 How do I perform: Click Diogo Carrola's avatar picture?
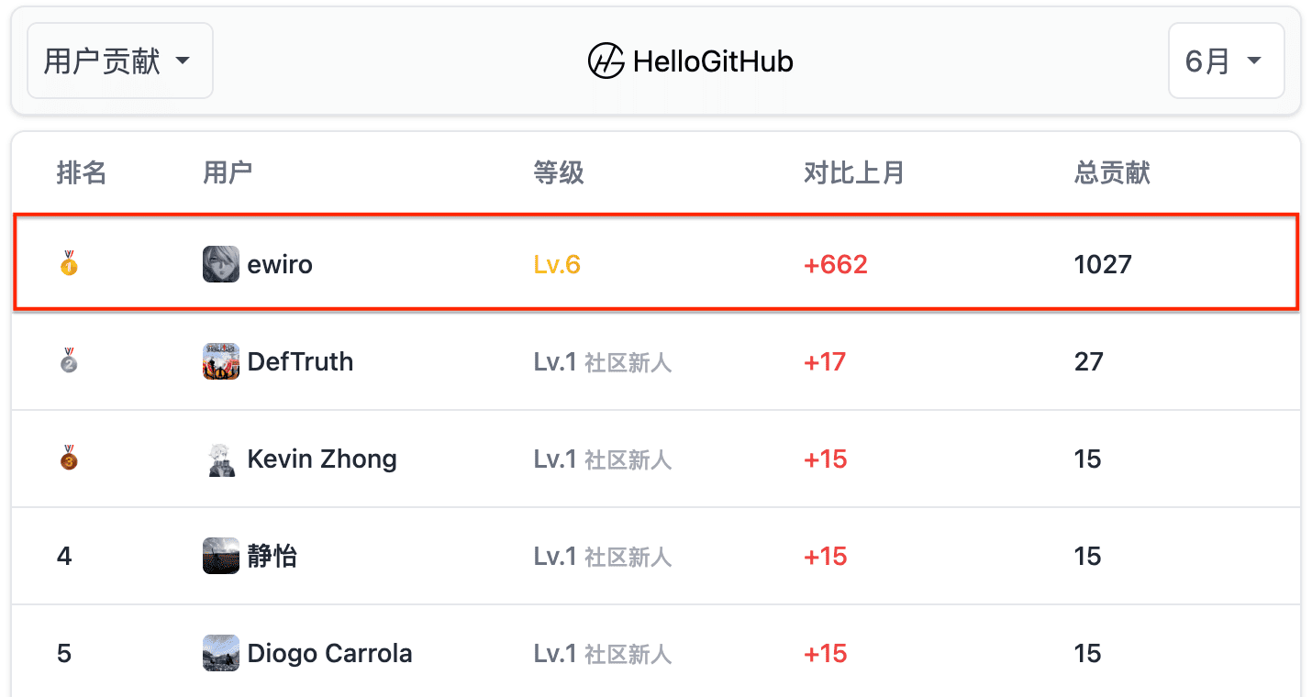click(x=221, y=653)
